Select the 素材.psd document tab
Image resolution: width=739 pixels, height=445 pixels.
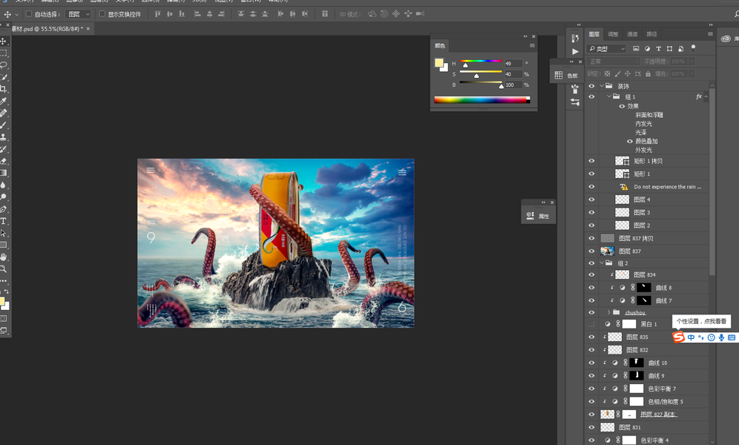[46, 29]
